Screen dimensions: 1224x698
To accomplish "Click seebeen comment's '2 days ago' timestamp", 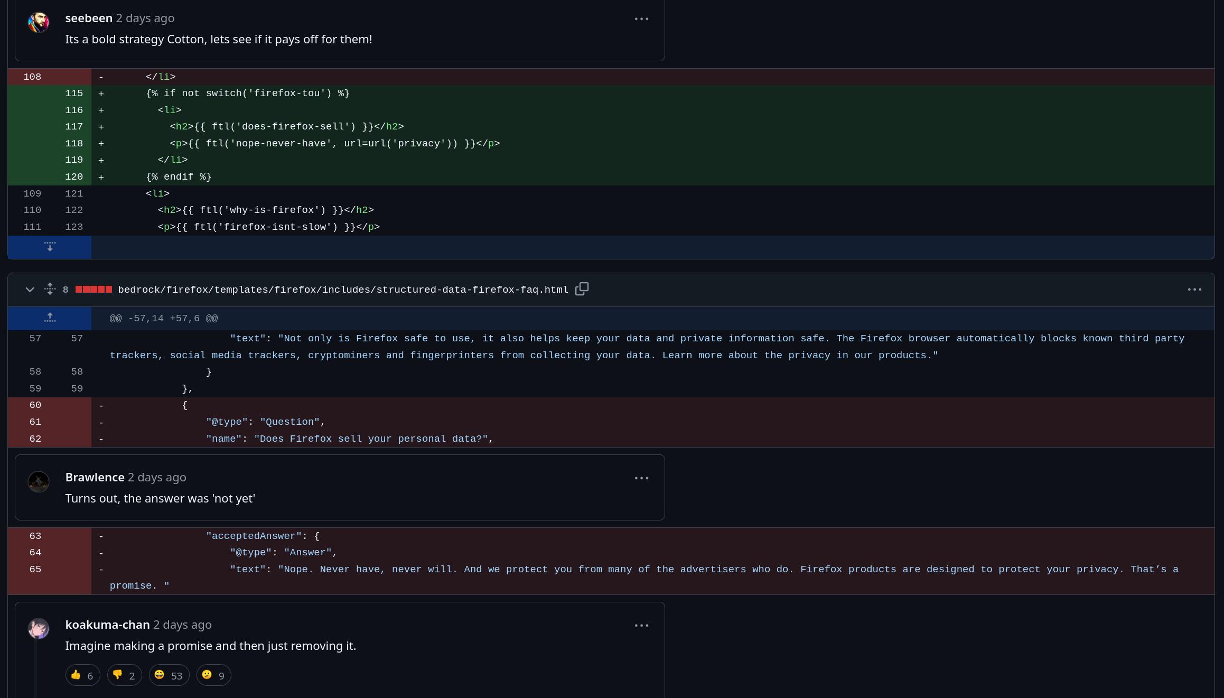I will pyautogui.click(x=145, y=18).
